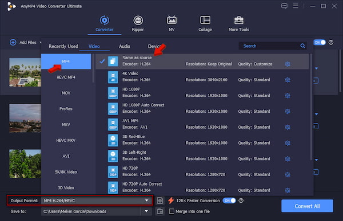Click the Add Files plus icon
343x221 pixels.
coord(13,42)
